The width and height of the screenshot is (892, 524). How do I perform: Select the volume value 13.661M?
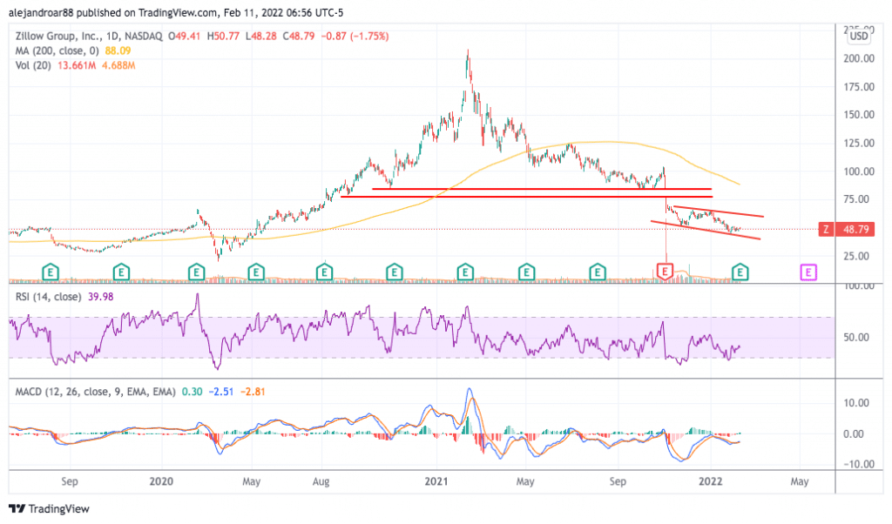(77, 65)
